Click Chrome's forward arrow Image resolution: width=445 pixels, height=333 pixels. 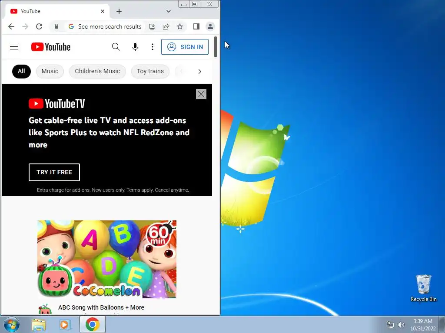[25, 26]
